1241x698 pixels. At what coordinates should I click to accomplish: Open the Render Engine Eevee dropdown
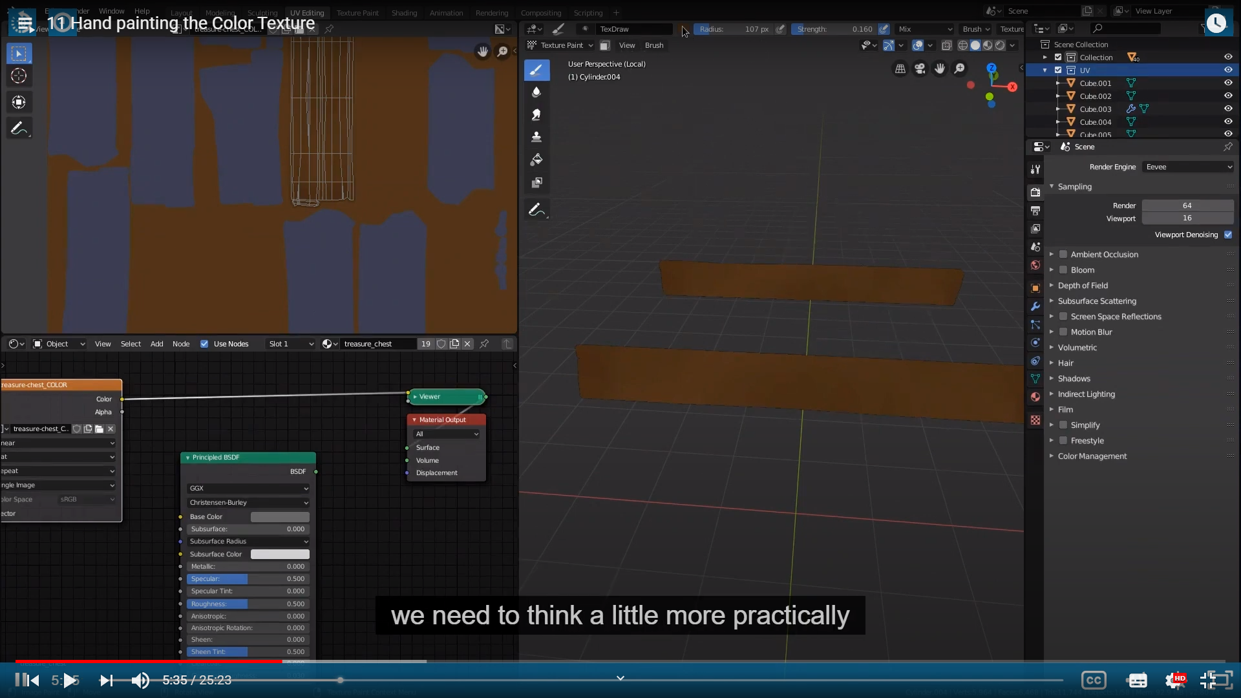[x=1188, y=167]
